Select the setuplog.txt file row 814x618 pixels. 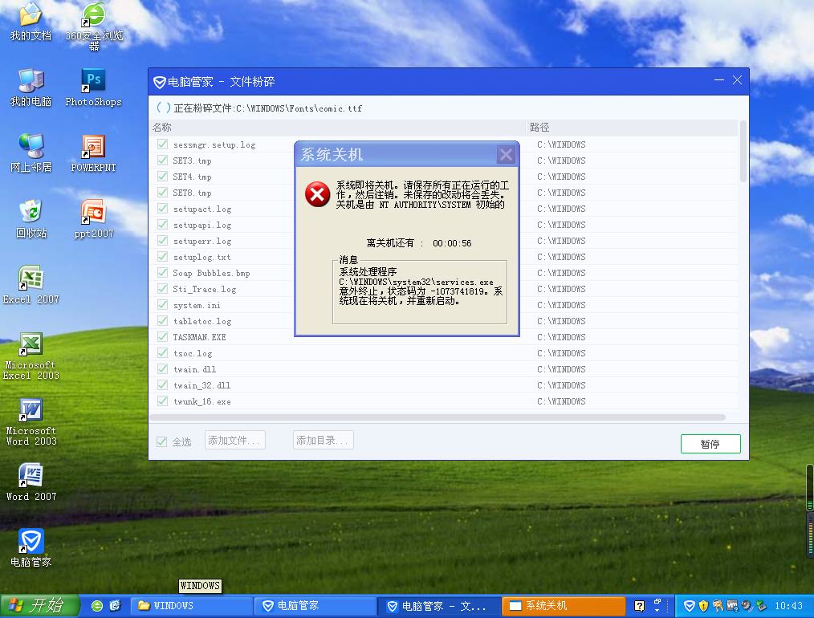pos(444,257)
